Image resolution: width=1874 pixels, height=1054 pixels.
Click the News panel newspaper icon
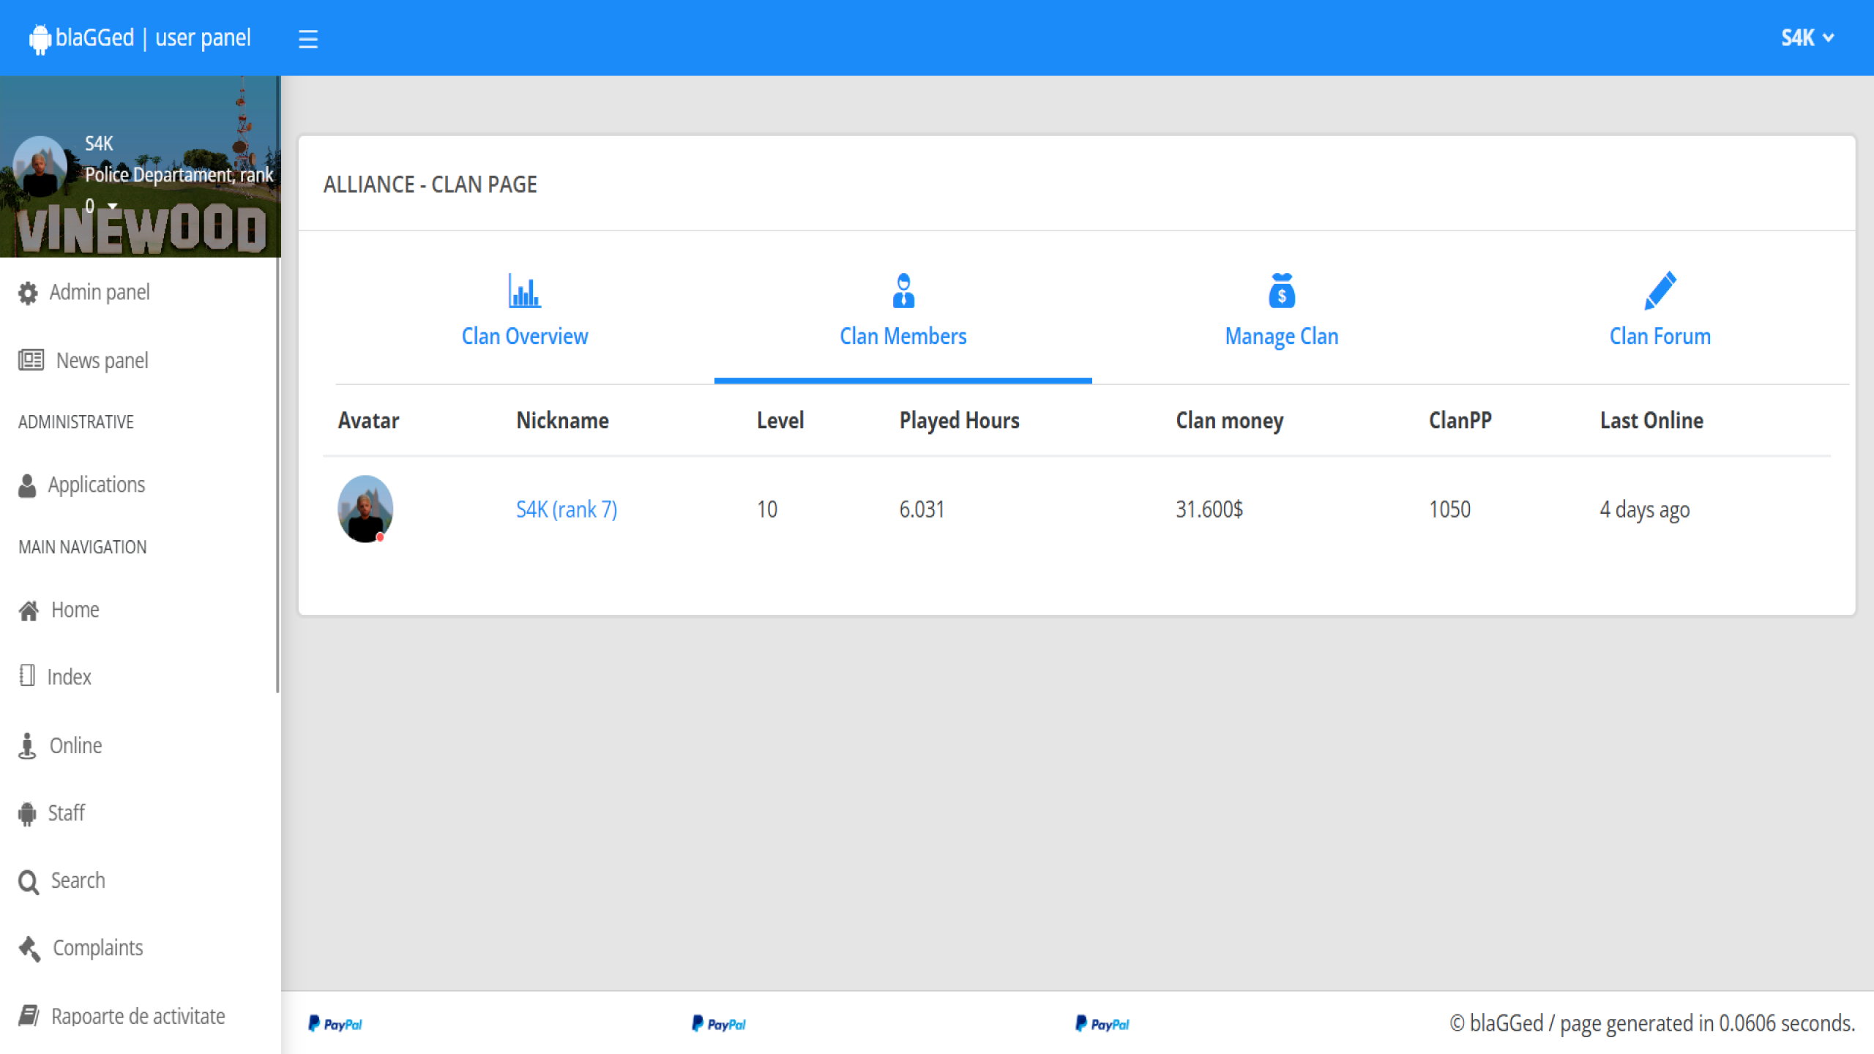tap(31, 360)
